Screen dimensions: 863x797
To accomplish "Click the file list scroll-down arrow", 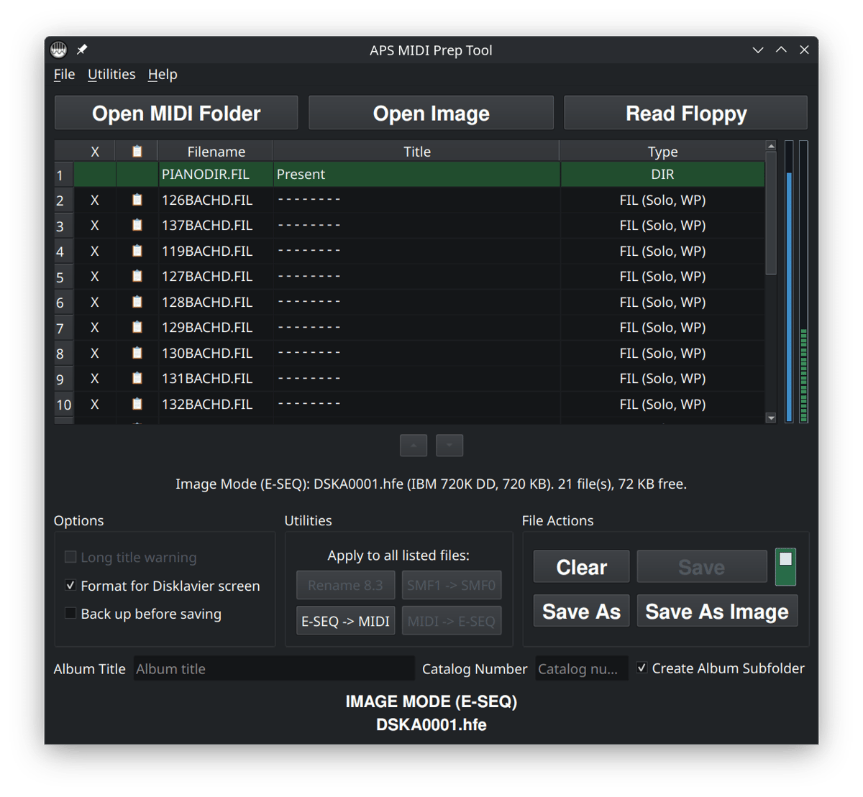I will click(x=771, y=418).
